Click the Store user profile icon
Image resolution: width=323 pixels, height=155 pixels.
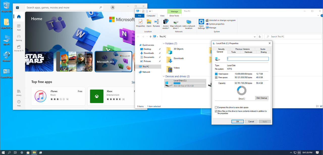coord(113,8)
